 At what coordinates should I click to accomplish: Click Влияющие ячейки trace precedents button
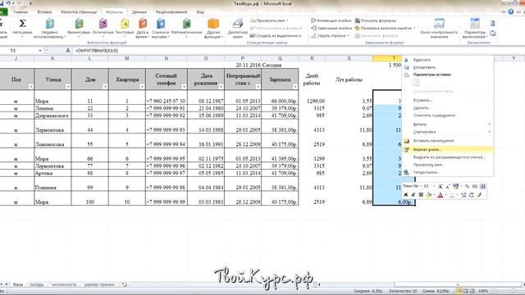(x=331, y=20)
